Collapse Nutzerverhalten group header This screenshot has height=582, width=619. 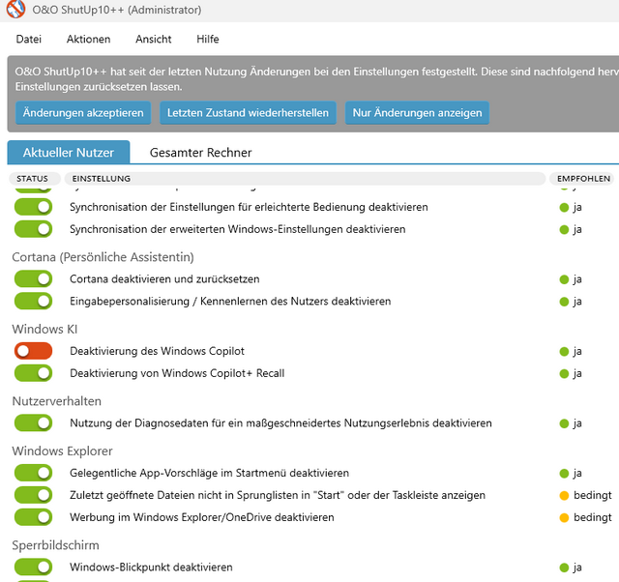tap(56, 401)
